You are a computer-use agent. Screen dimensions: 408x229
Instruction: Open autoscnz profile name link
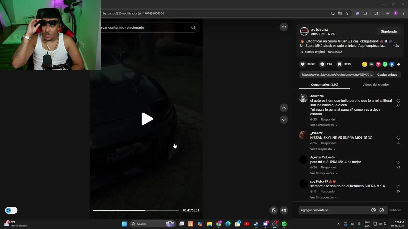coord(319,30)
